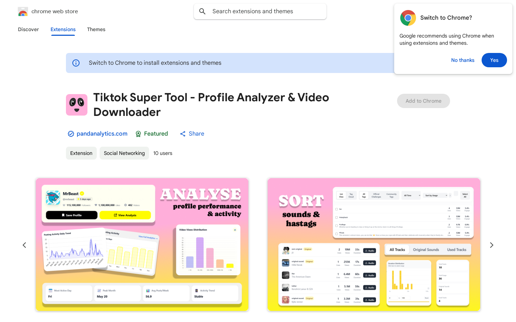Focus the Search extensions and themes field
Viewport: 516px width, 322px height.
[260, 11]
